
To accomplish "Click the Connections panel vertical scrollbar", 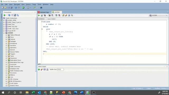I will coord(36,45).
